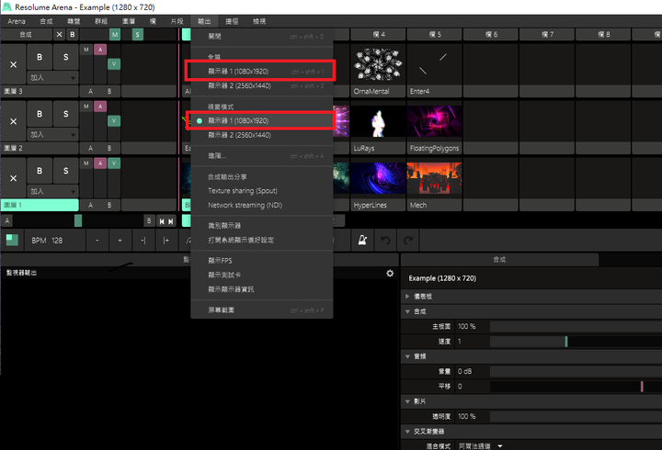Choose windowed 顯示器 2 (2560x1440) entry
662x450 pixels.
[x=262, y=135]
